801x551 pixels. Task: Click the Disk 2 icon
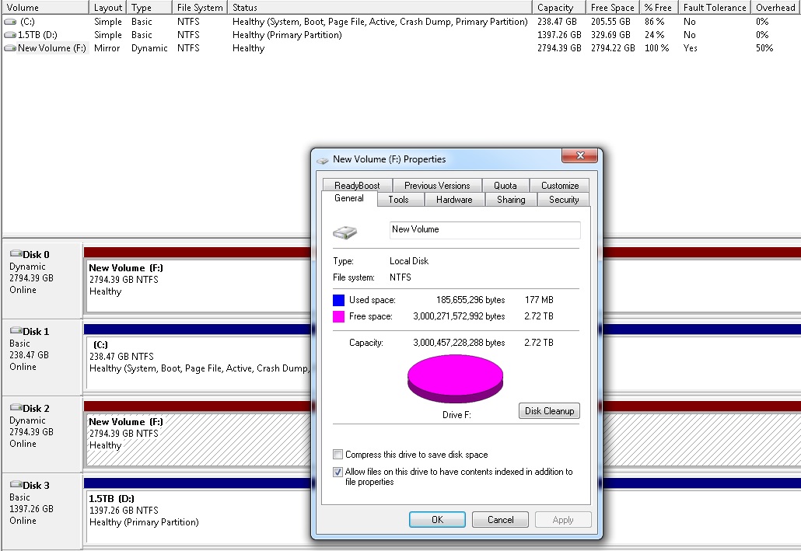coord(16,408)
